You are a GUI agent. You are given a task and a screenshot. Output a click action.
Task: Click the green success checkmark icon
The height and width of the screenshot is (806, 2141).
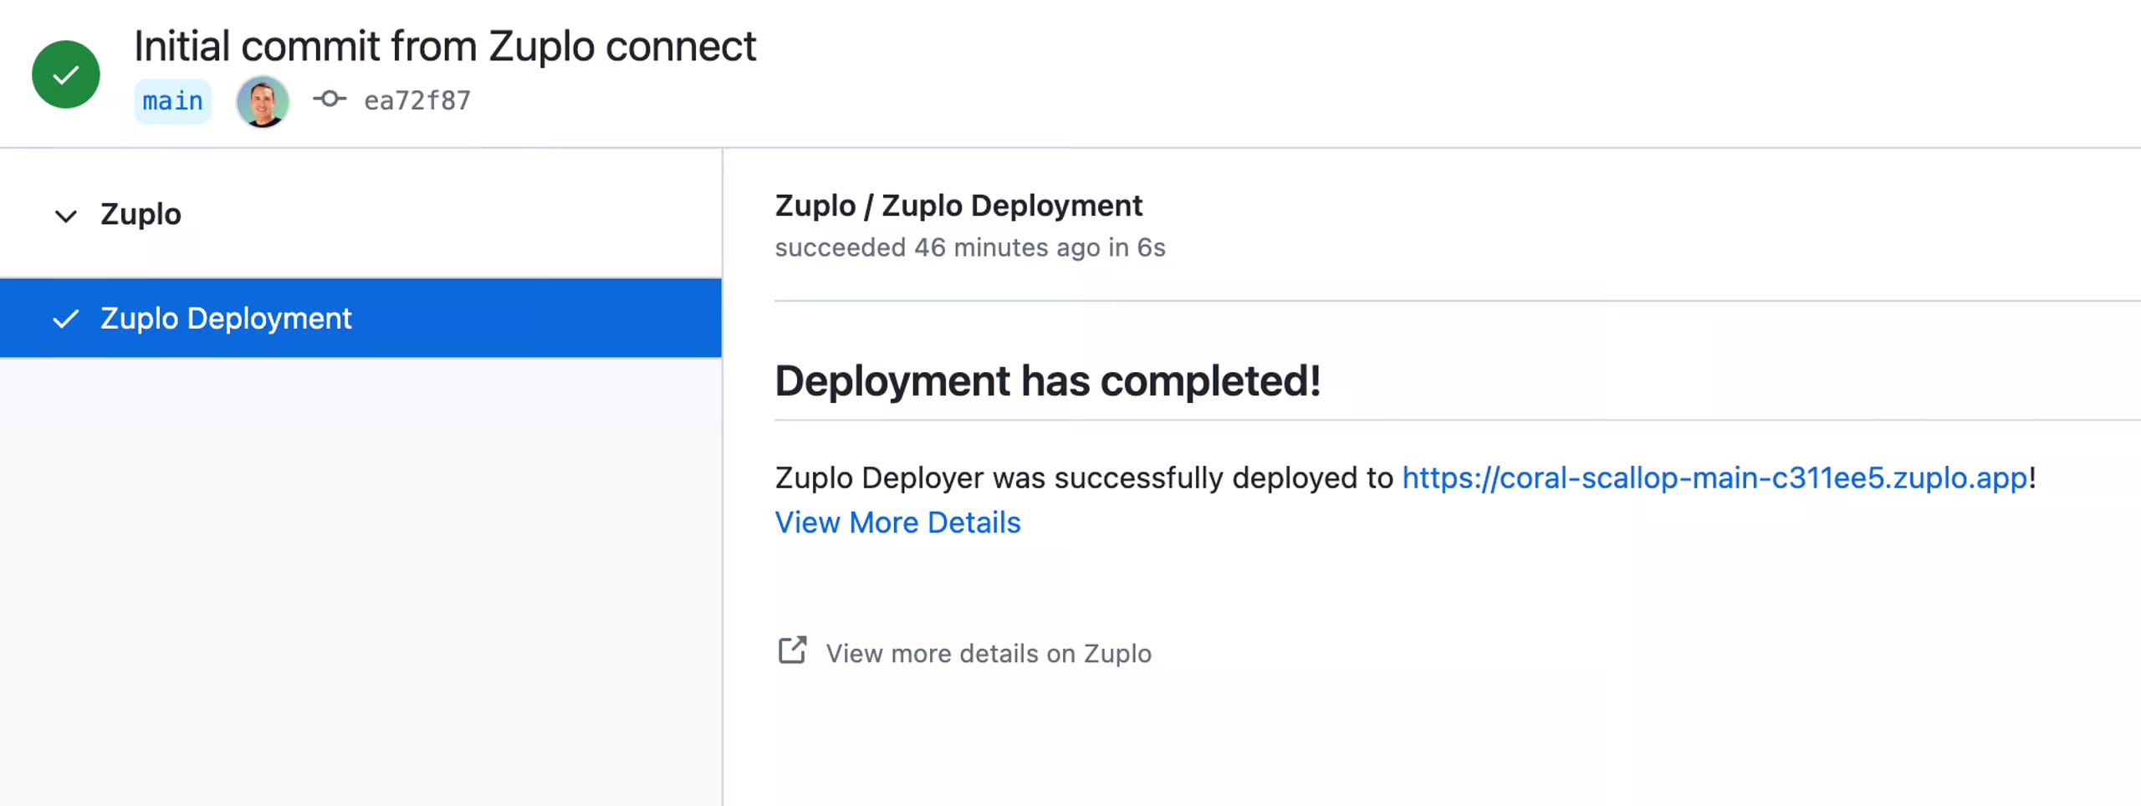coord(65,74)
